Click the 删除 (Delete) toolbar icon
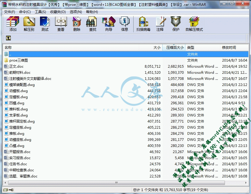 click(77, 21)
